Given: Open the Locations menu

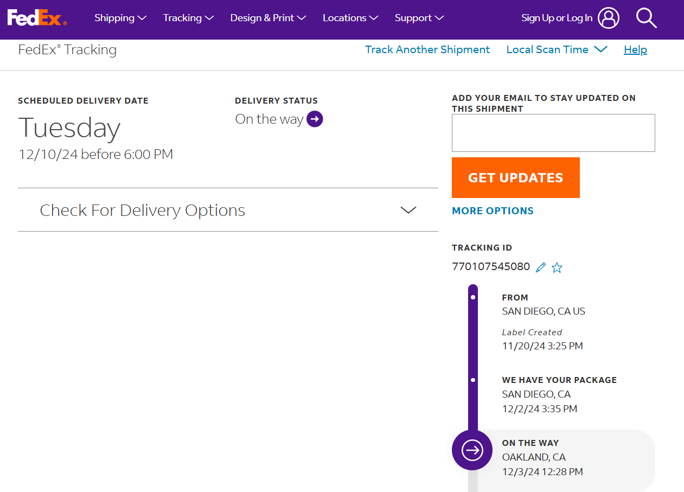Looking at the screenshot, I should (350, 18).
